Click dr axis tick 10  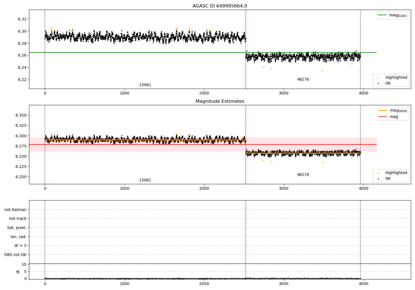coord(24,264)
